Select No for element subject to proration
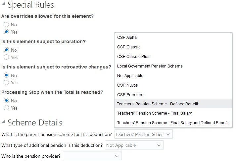The width and height of the screenshot is (236, 161). click(6, 50)
